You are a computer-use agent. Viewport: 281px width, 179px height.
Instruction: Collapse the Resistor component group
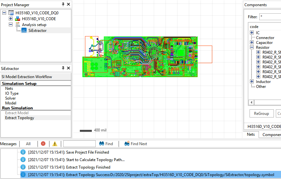point(252,48)
